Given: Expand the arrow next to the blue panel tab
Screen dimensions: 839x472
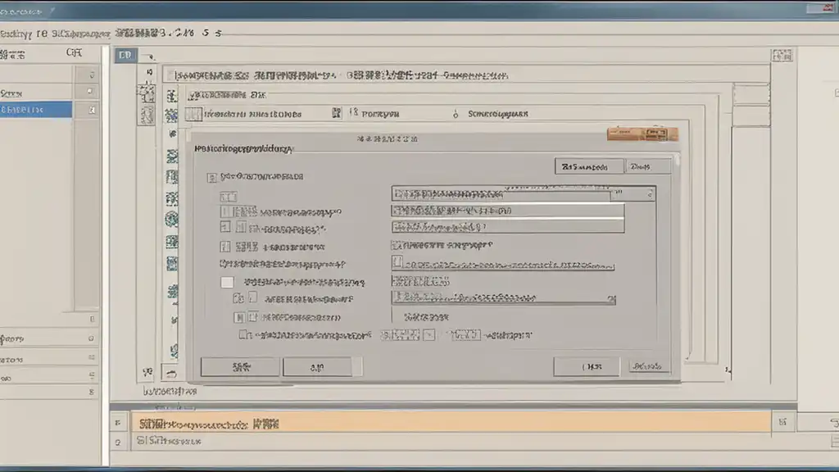Looking at the screenshot, I should click(147, 59).
